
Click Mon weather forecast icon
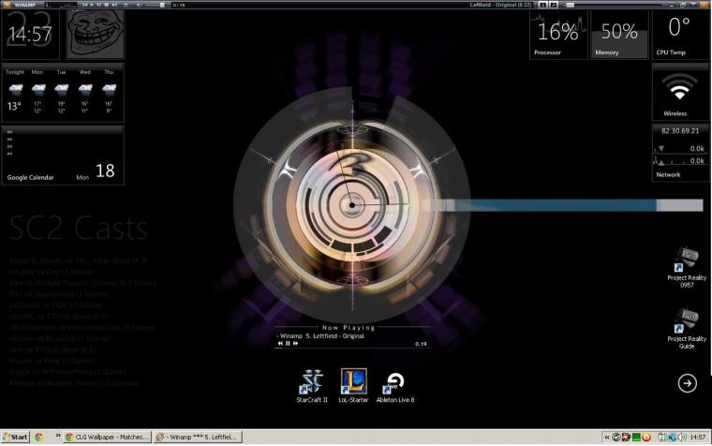click(38, 89)
